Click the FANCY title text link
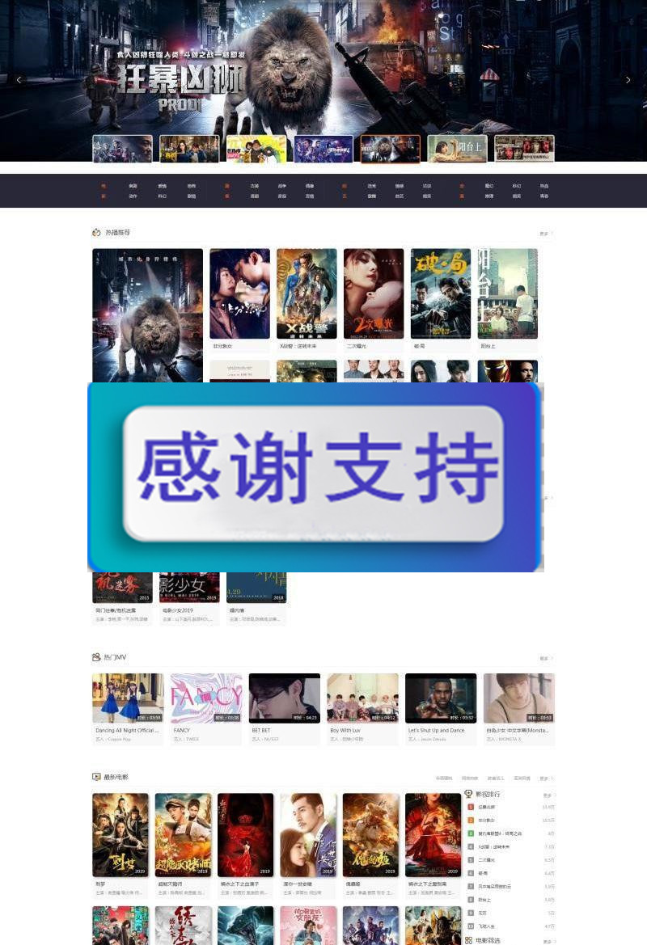This screenshot has height=945, width=647. [x=181, y=731]
